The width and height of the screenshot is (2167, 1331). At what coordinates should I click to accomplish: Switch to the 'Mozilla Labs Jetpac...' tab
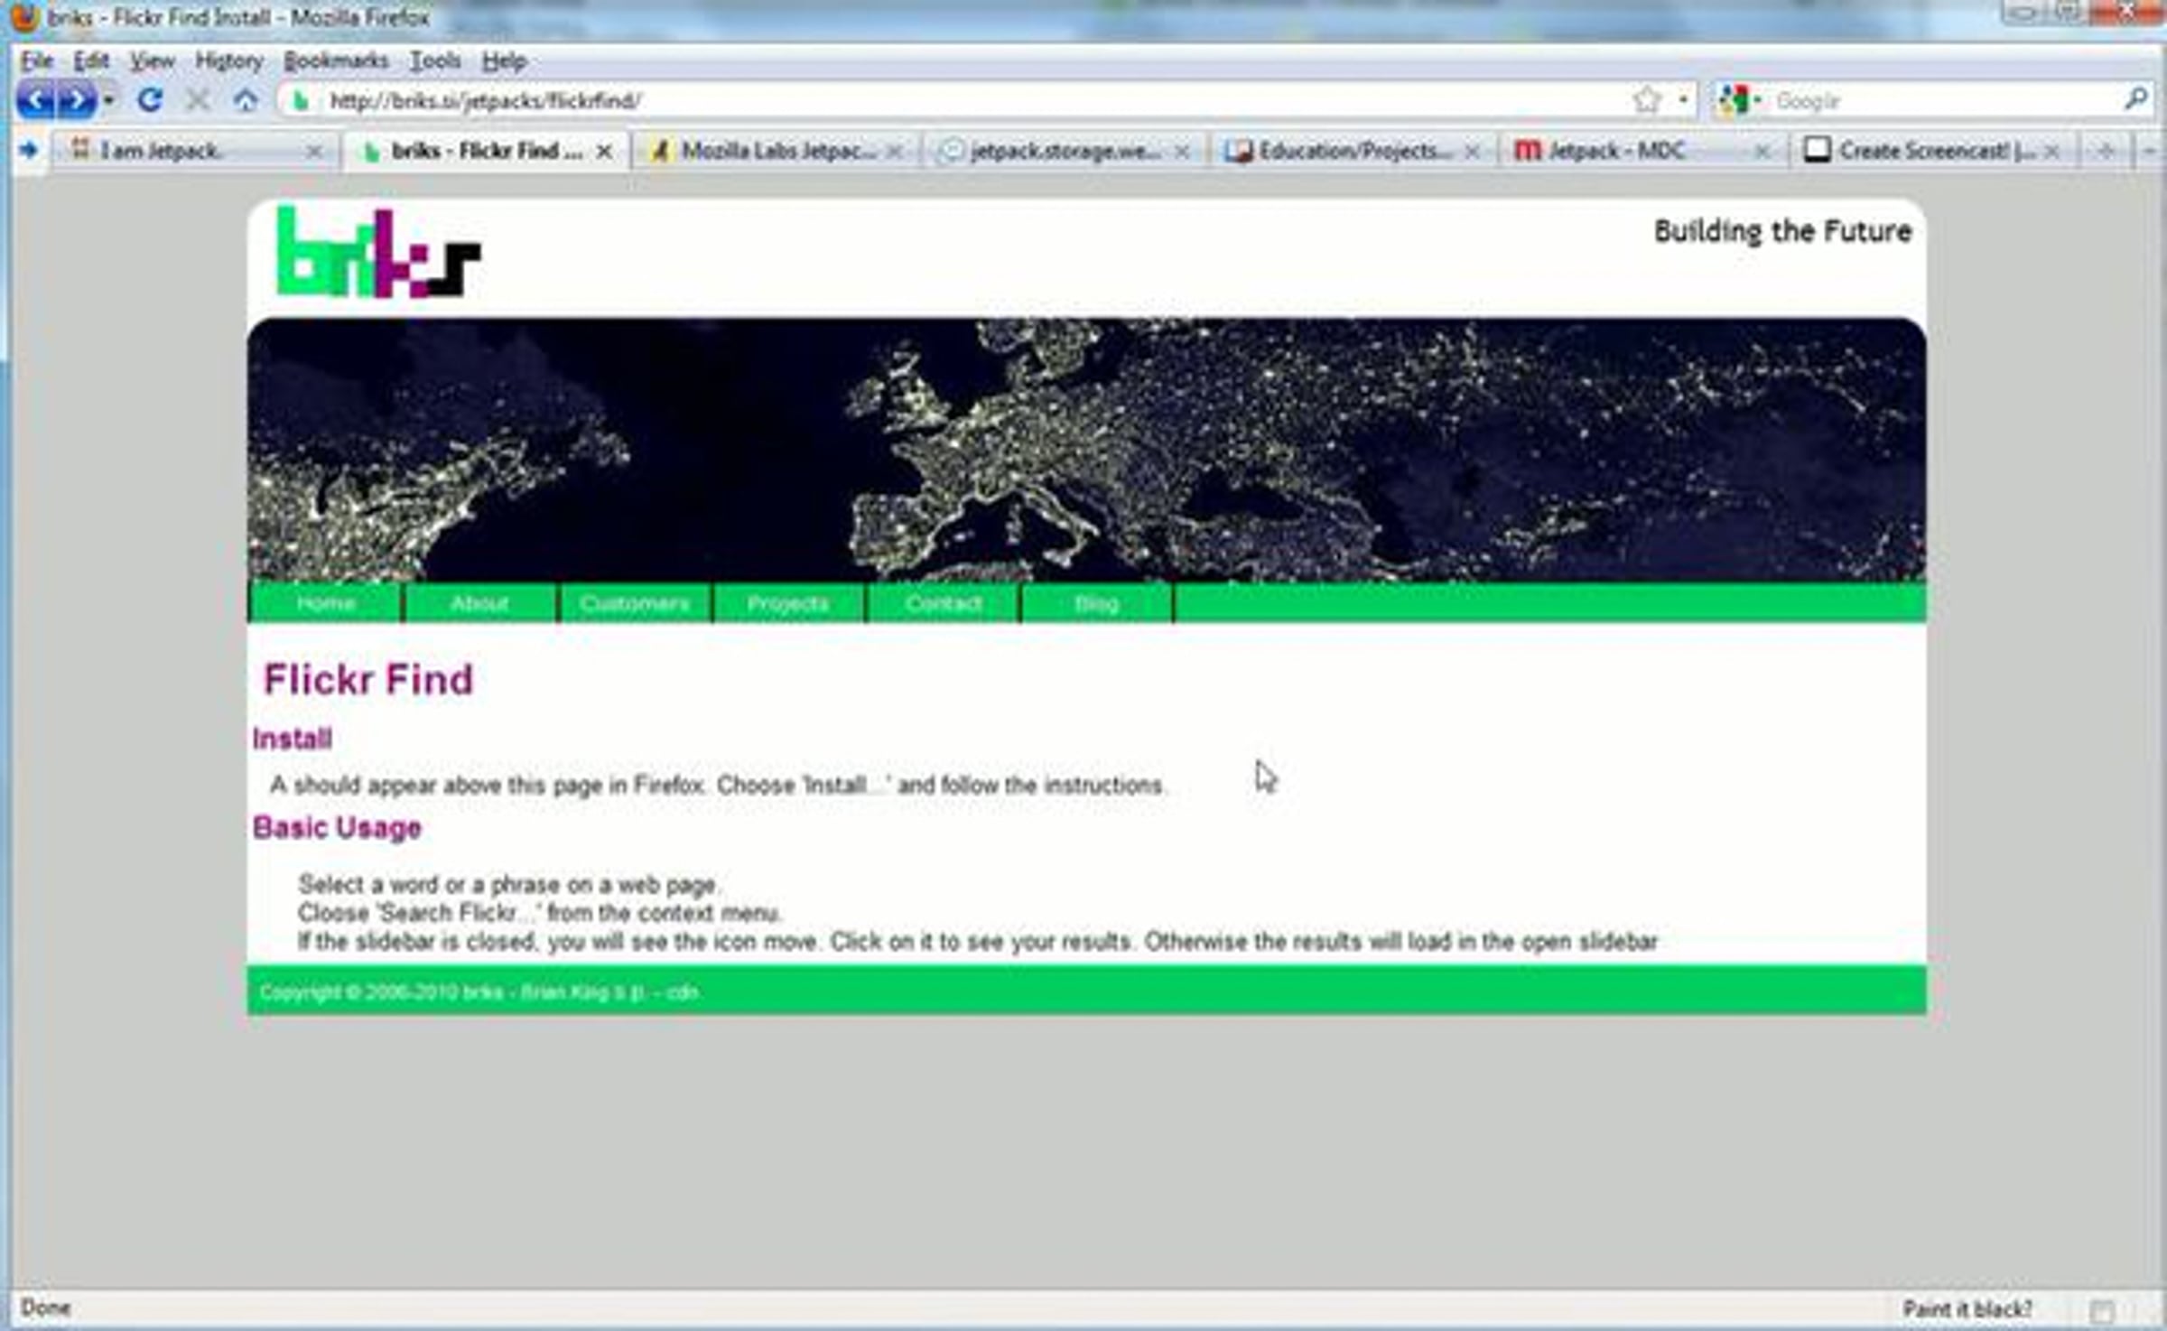(777, 151)
